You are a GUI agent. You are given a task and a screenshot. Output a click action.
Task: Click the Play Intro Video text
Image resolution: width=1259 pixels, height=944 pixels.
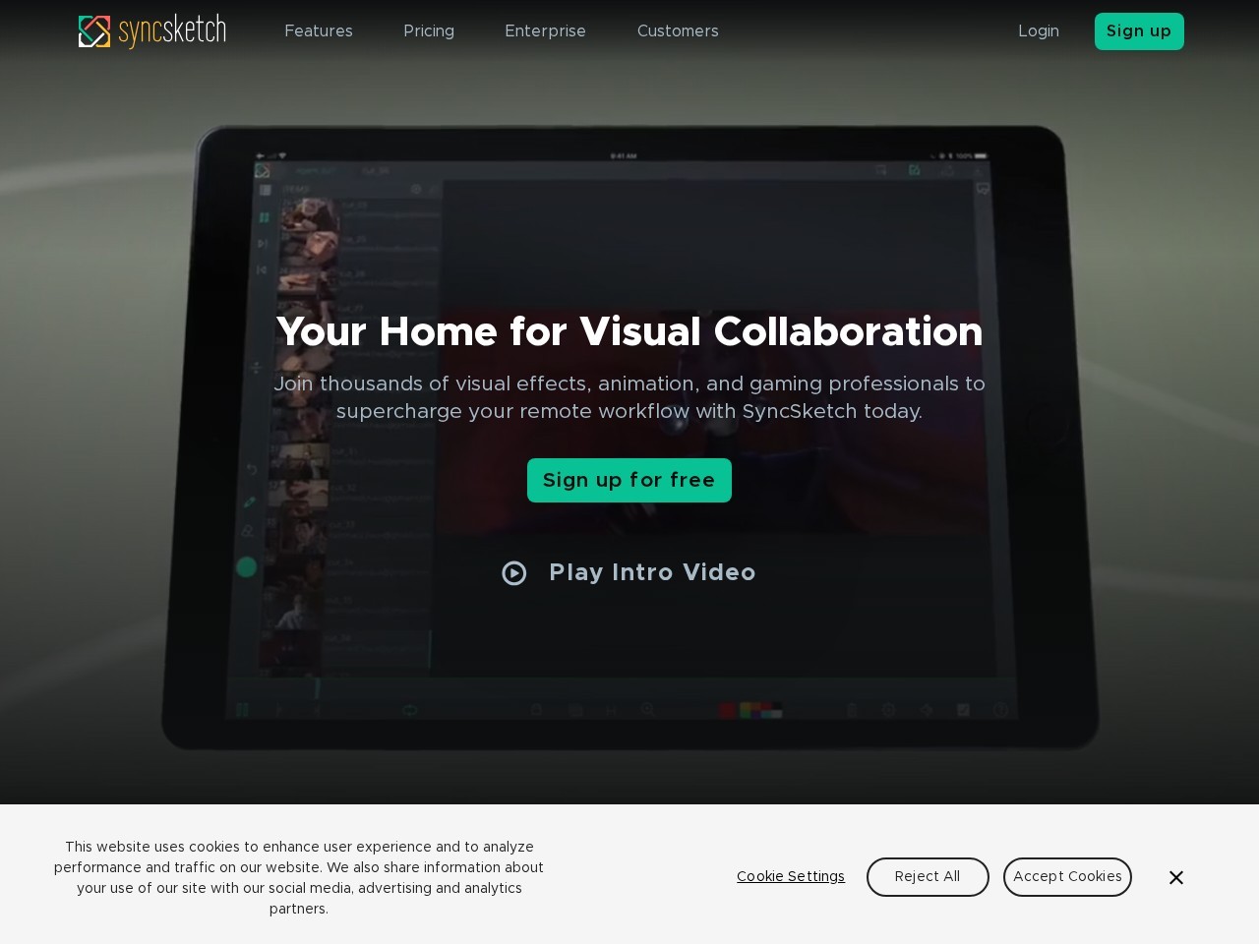652,572
